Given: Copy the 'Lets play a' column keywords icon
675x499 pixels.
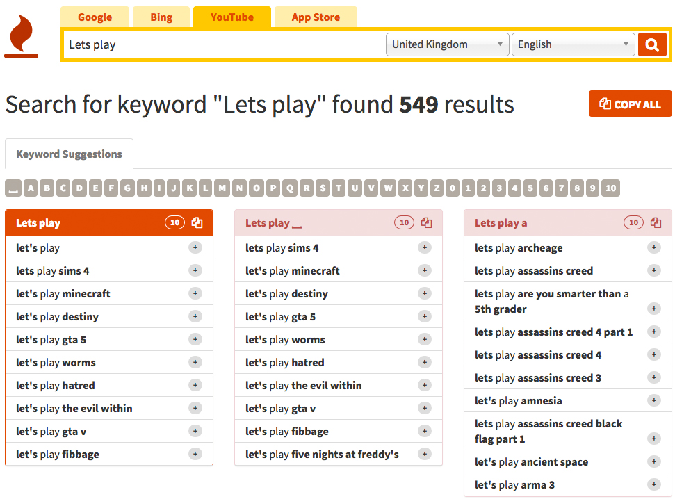Looking at the screenshot, I should 656,222.
